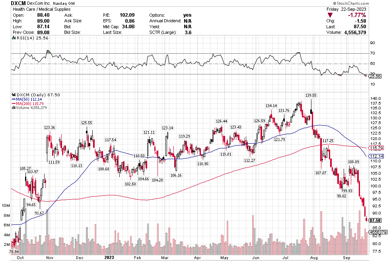
Task: Click the 87.50 last price flag
Action: point(375,220)
